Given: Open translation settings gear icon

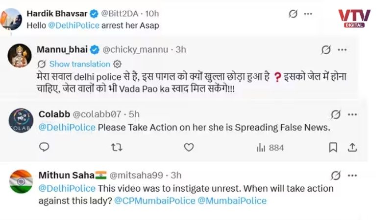Looking at the screenshot, I should (x=117, y=64).
